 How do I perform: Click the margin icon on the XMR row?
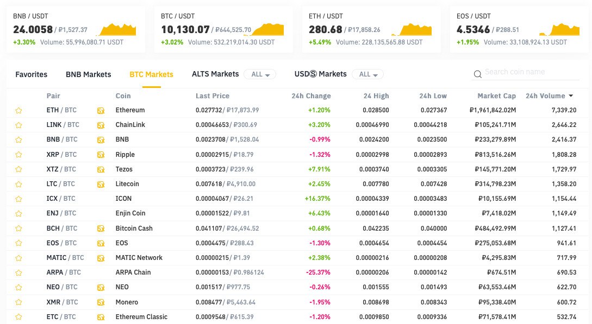(x=101, y=302)
